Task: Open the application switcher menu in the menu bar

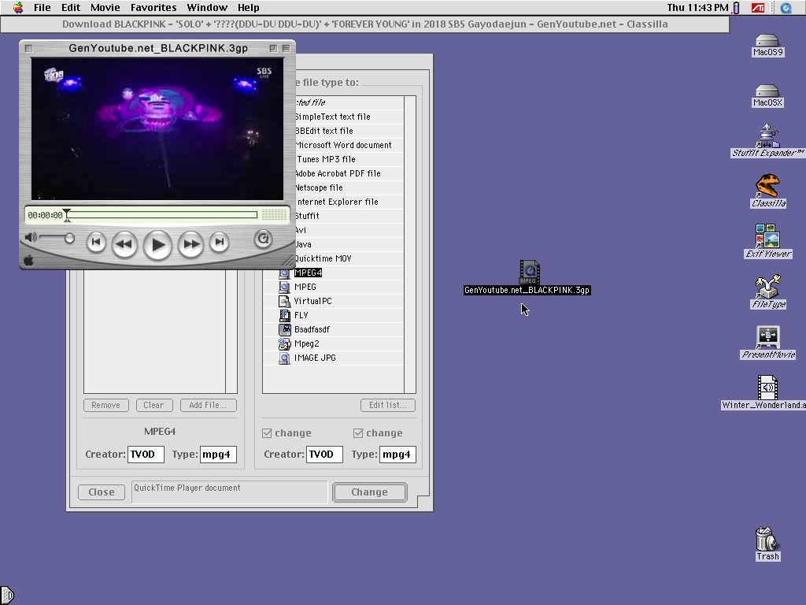Action: pyautogui.click(x=786, y=8)
